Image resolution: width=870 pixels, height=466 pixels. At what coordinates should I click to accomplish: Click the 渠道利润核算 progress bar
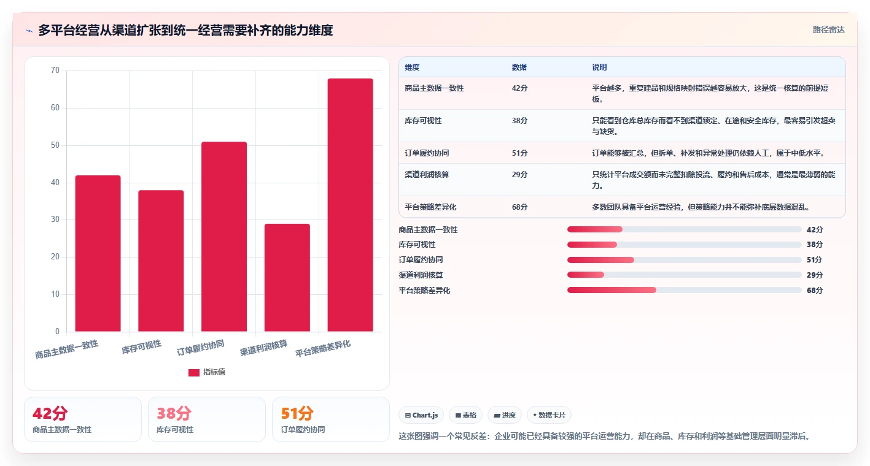click(x=685, y=275)
